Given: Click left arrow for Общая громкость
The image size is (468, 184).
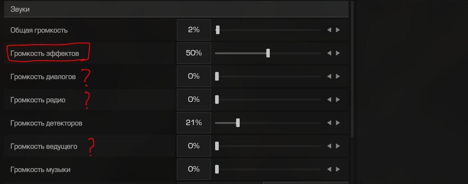Looking at the screenshot, I should point(329,30).
